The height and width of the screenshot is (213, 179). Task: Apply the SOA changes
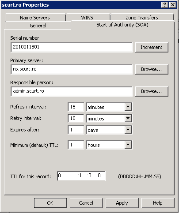pyautogui.click(x=122, y=203)
